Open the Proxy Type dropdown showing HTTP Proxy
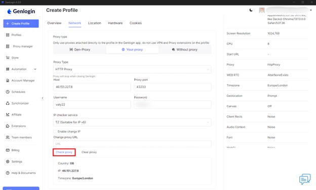The height and width of the screenshot is (190, 316). pyautogui.click(x=132, y=69)
